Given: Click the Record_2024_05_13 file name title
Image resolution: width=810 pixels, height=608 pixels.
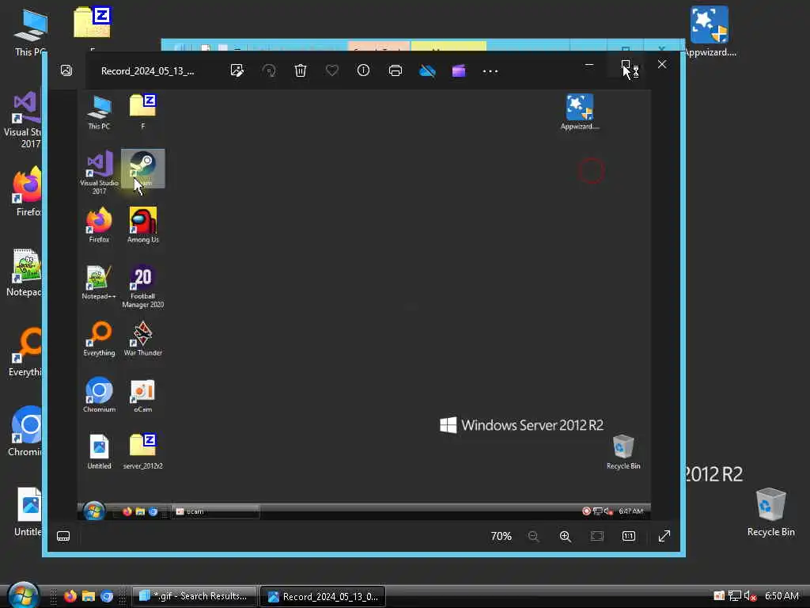Looking at the screenshot, I should [148, 70].
